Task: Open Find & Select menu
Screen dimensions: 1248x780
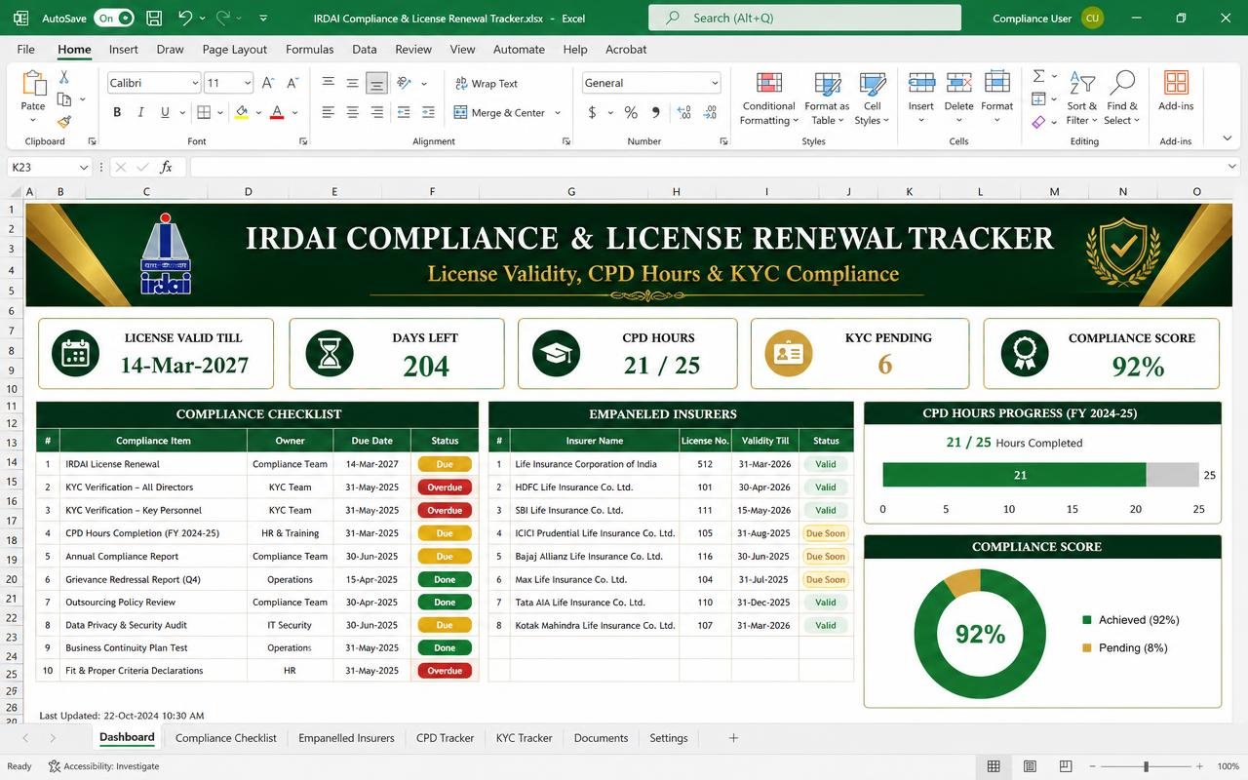Action: tap(1121, 97)
